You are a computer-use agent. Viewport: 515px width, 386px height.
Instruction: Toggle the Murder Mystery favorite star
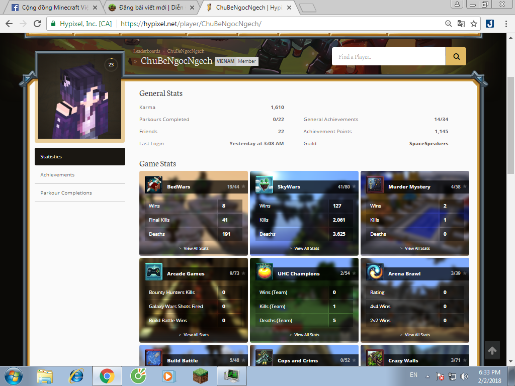pyautogui.click(x=465, y=186)
